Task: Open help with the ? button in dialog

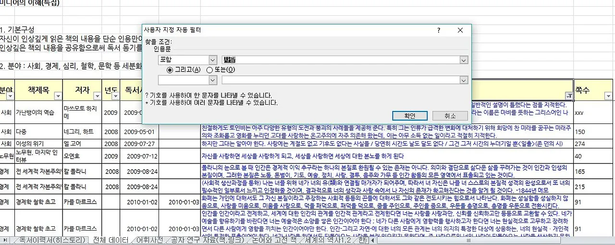Action: point(438,30)
